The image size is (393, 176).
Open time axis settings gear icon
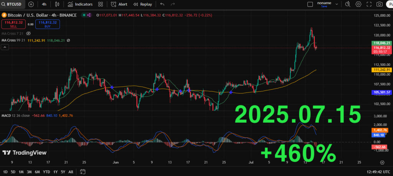pyautogui.click(x=382, y=163)
